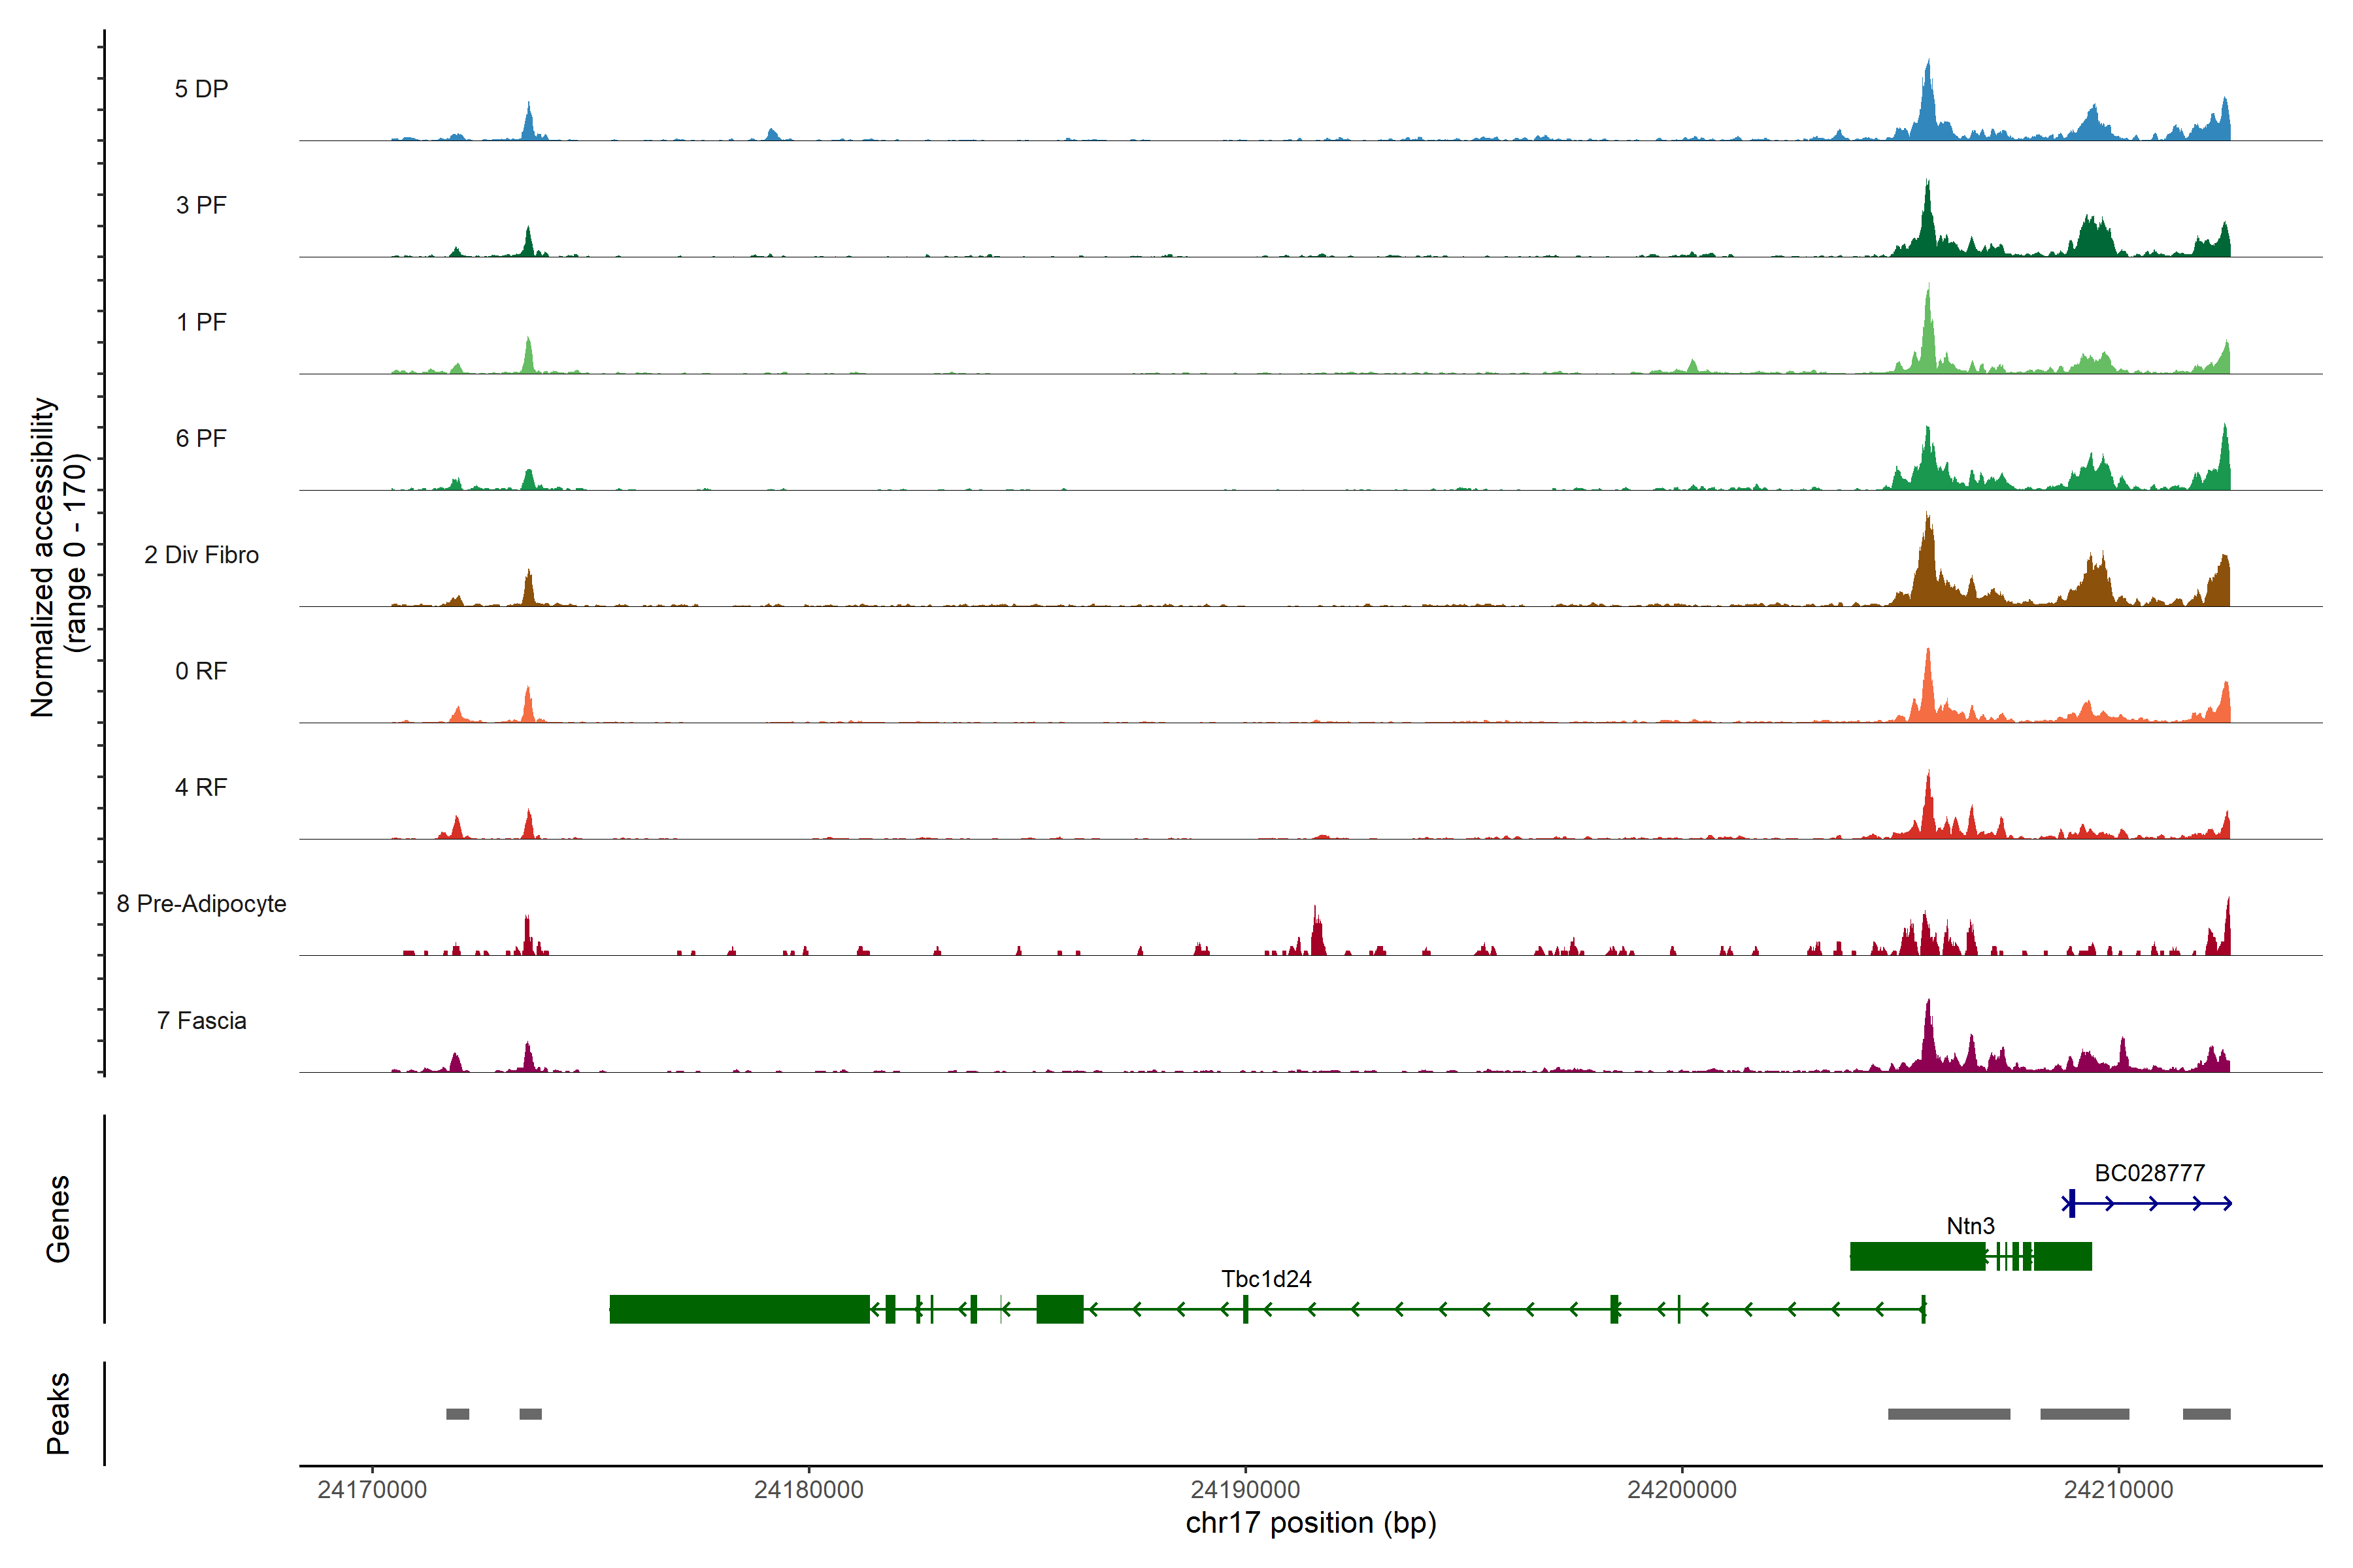
Task: Click the 8 Pre-Adipocyte track label
Action: (201, 904)
